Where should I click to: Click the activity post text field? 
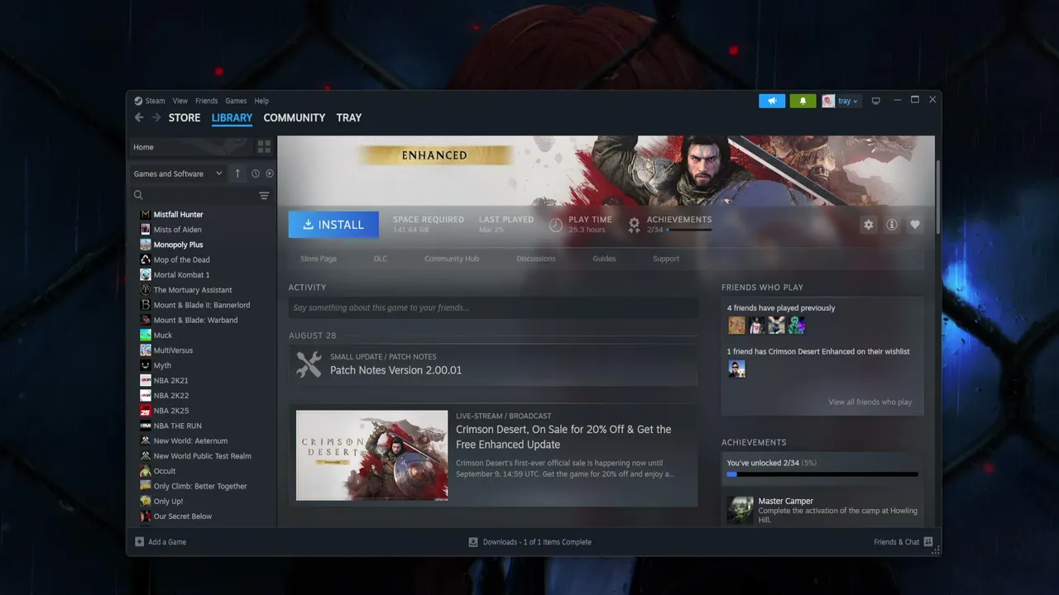[x=493, y=308]
